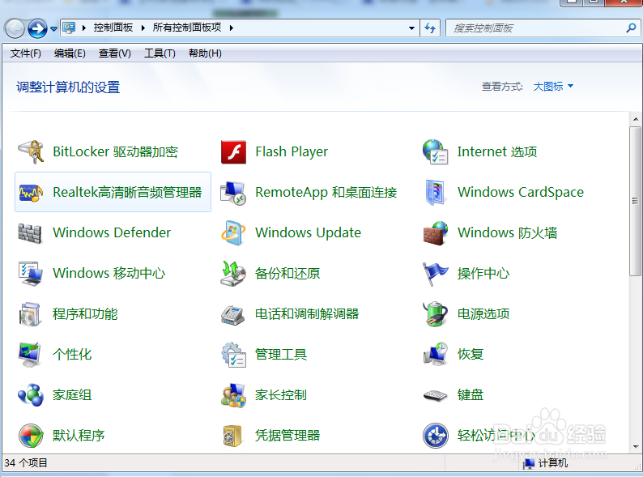The width and height of the screenshot is (643, 477).
Task: Open the 备份和还原 icon
Action: click(x=233, y=274)
